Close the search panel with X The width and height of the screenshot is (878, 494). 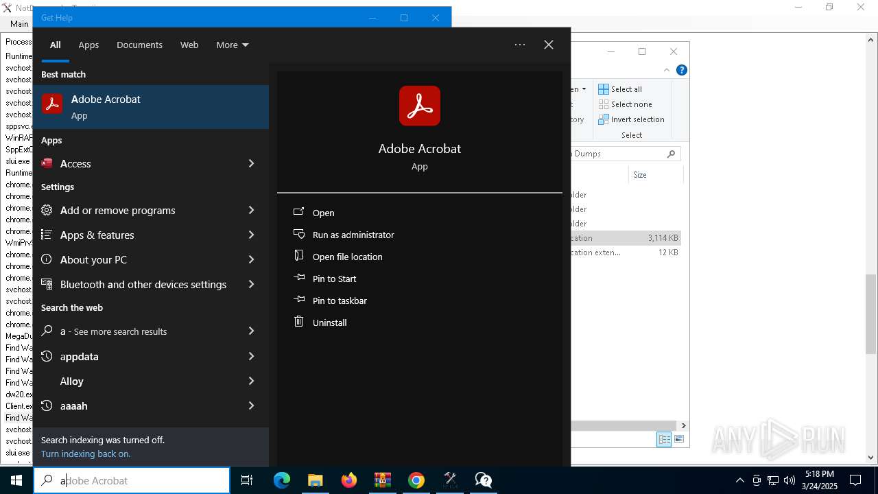549,45
